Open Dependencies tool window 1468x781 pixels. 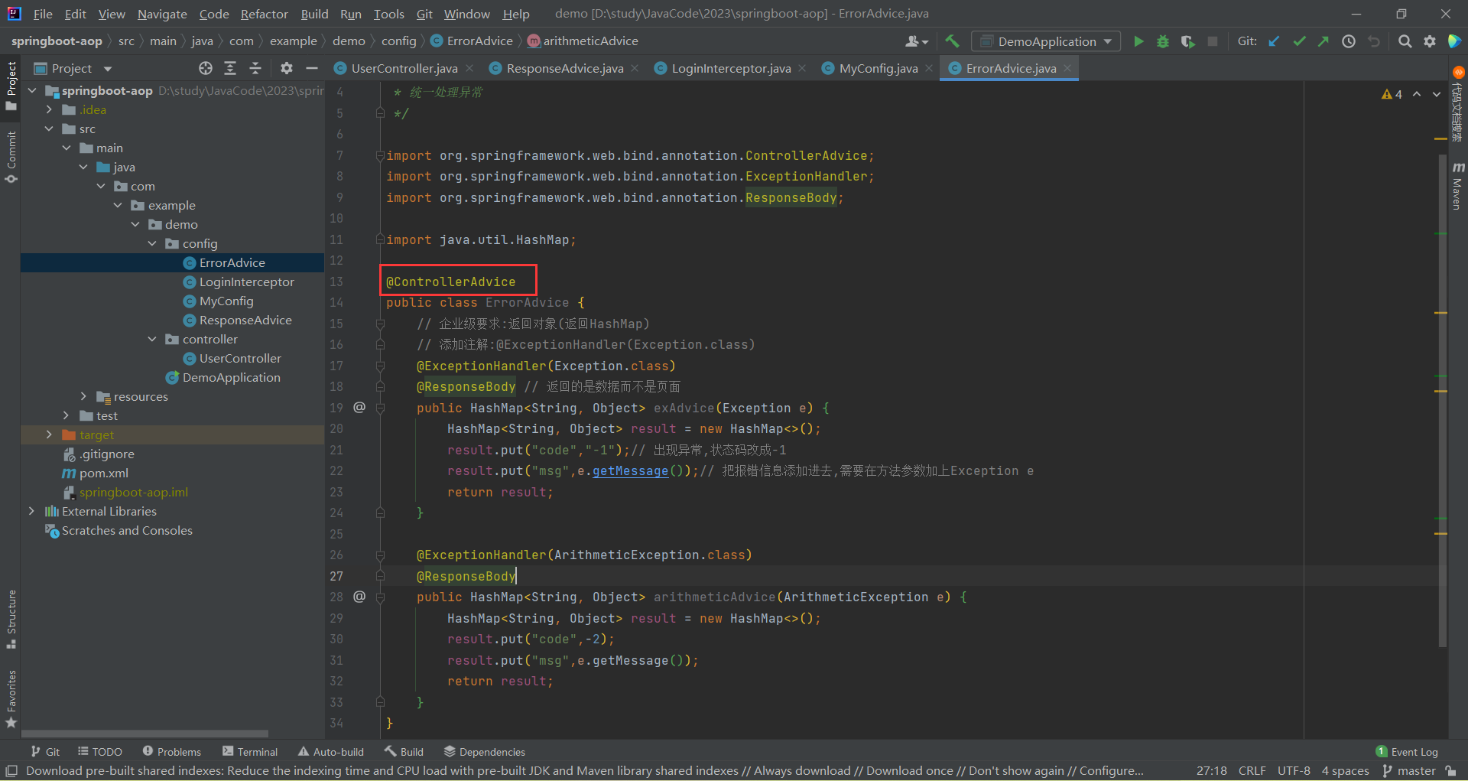tap(485, 752)
